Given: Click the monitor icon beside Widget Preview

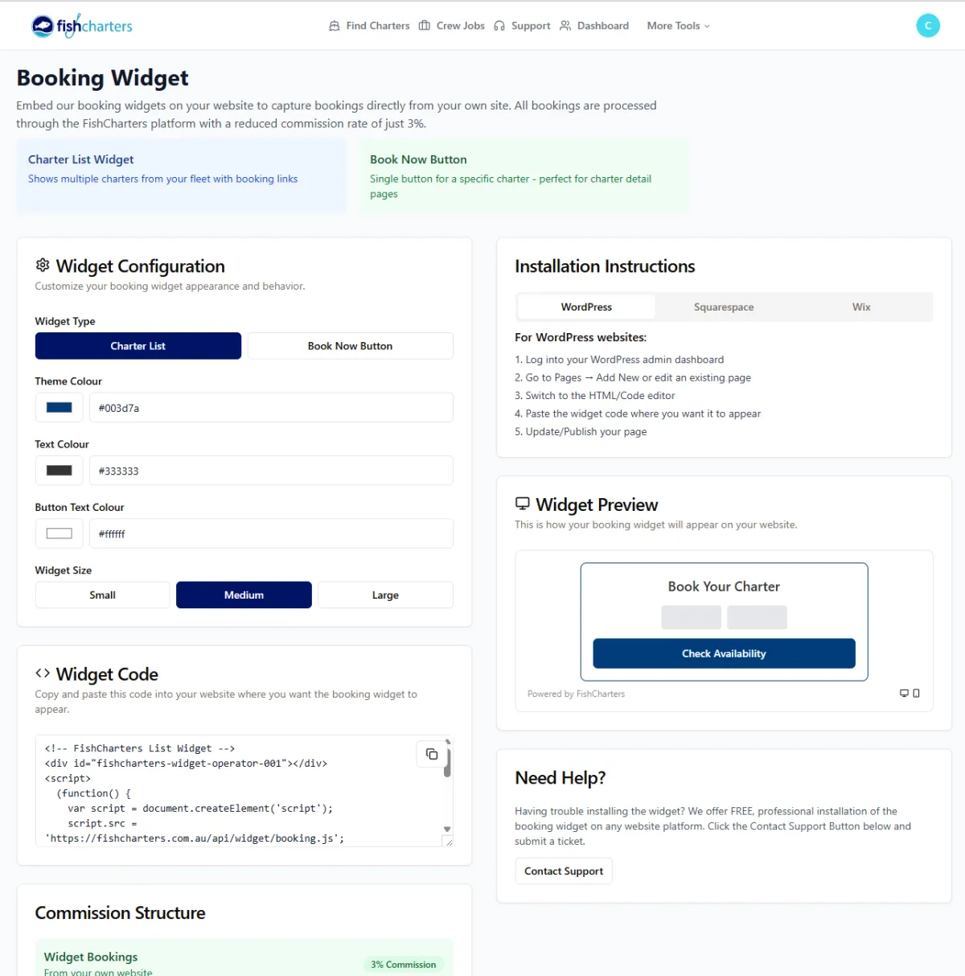Looking at the screenshot, I should coord(523,504).
